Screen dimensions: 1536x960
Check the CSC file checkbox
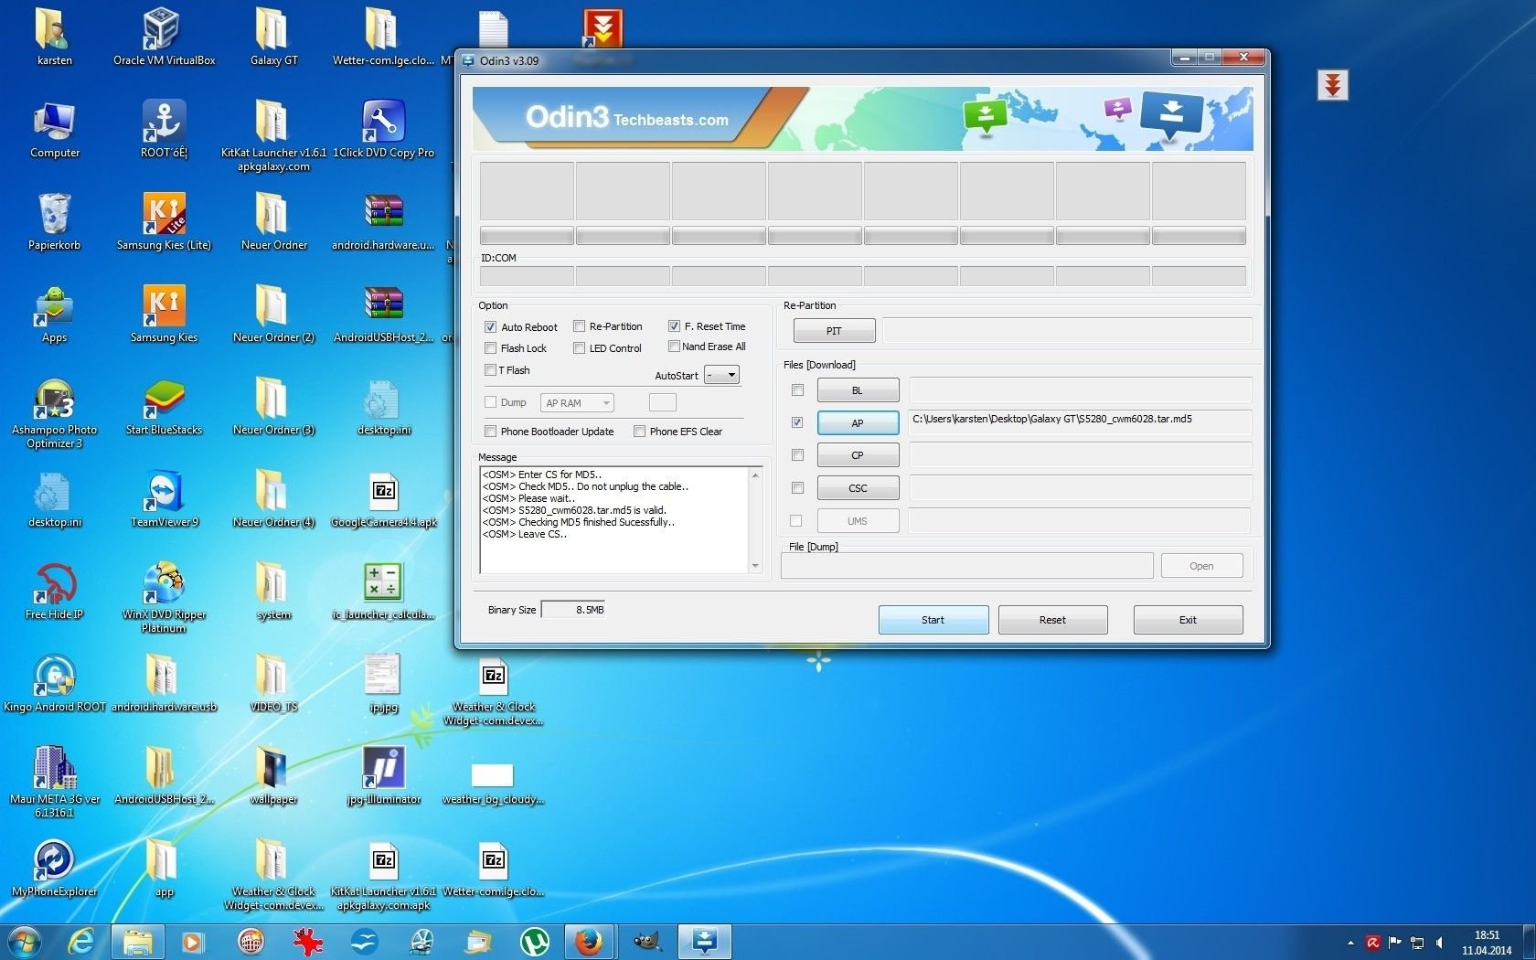click(x=797, y=487)
